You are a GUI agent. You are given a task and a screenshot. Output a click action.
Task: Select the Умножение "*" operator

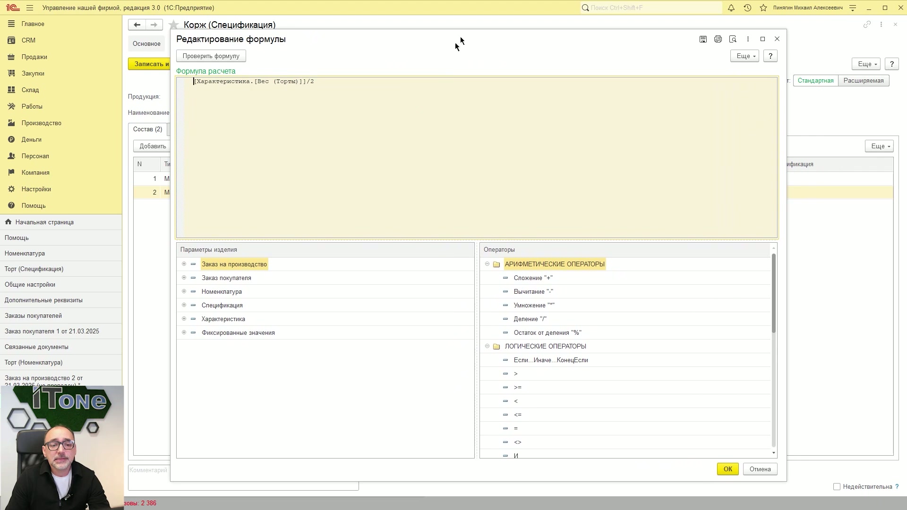[x=534, y=305]
